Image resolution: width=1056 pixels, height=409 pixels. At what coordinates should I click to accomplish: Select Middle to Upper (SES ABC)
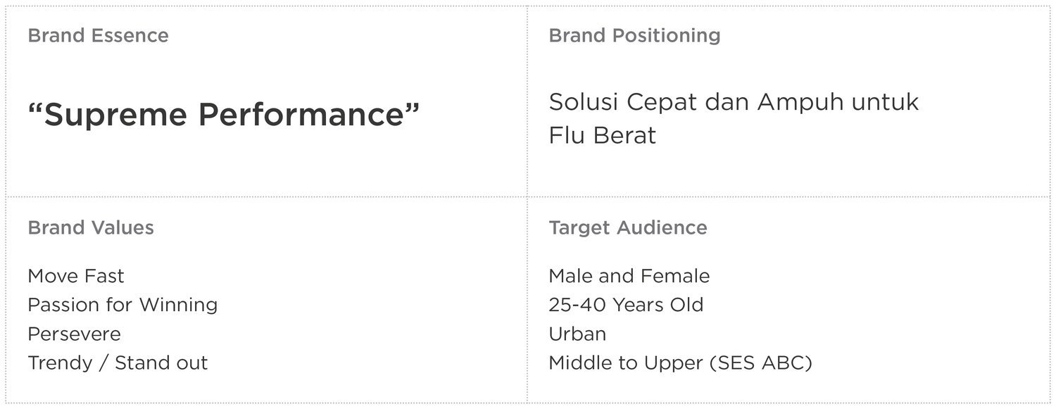pos(680,363)
